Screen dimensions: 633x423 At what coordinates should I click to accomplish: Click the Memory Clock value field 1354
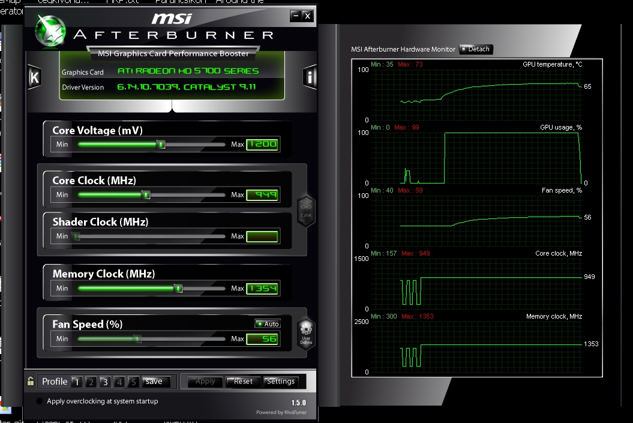[262, 288]
